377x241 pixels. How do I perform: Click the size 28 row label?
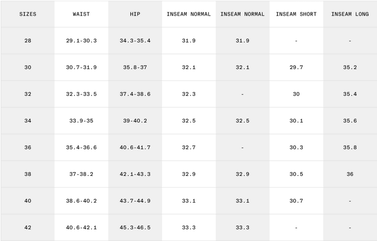point(28,41)
